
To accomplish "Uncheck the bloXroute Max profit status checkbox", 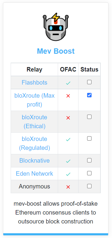I will point(89,95).
